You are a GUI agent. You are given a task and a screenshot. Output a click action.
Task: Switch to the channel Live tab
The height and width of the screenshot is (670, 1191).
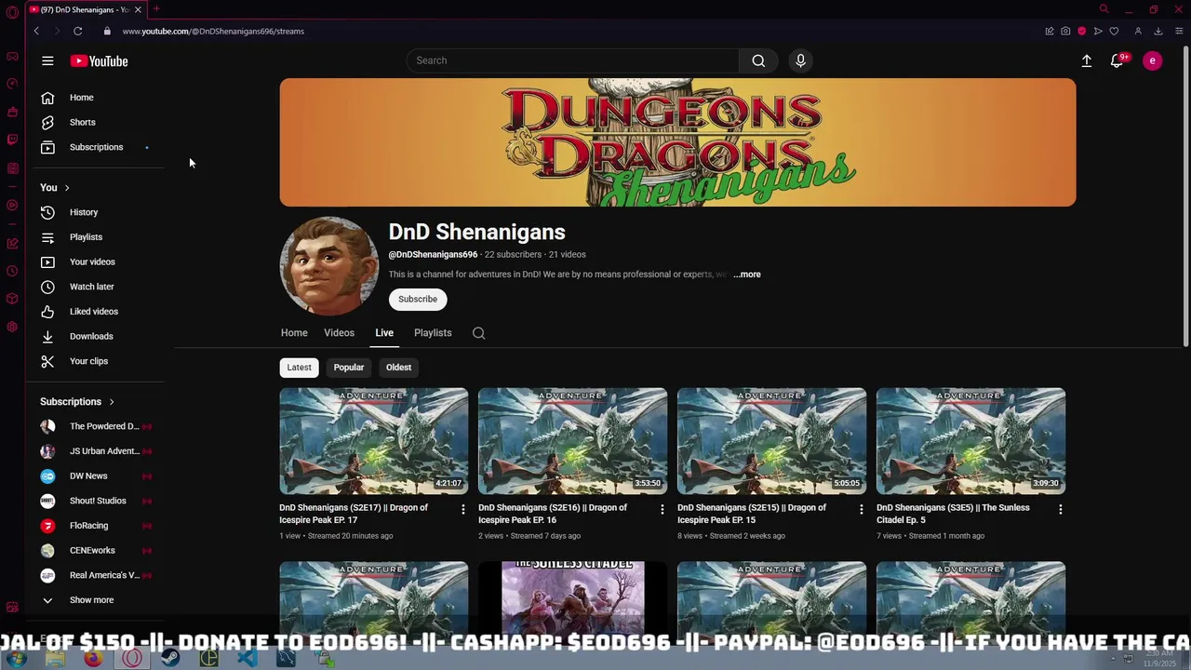coord(384,333)
